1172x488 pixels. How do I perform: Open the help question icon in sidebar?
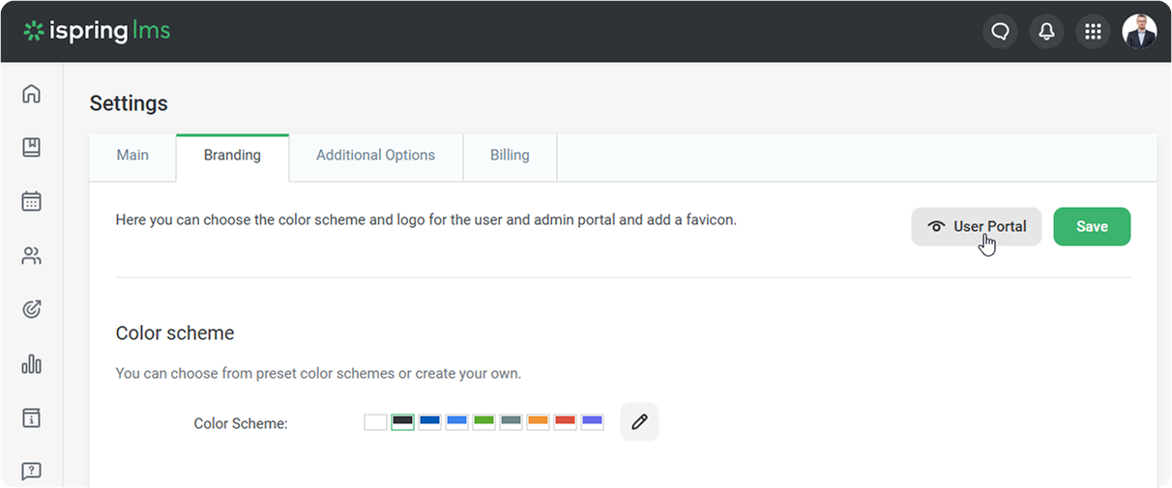[31, 471]
